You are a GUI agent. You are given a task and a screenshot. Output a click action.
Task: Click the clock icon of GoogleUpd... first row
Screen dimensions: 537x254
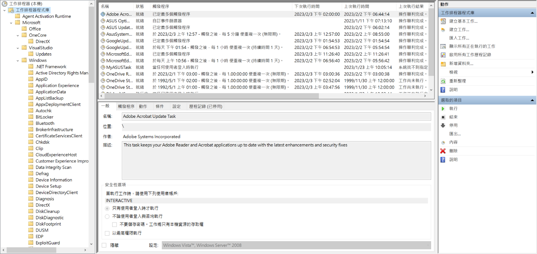pyautogui.click(x=103, y=41)
